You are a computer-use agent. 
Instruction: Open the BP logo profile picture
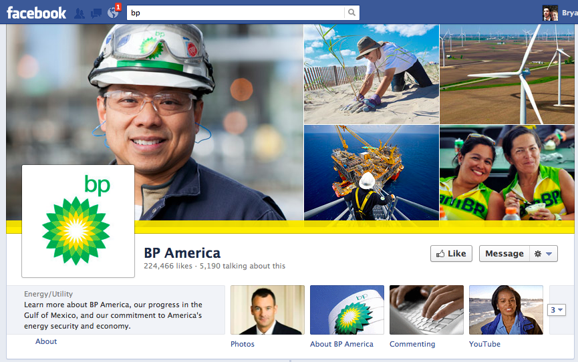tap(78, 221)
